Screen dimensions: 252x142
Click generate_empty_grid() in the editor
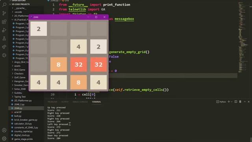pos(129,52)
